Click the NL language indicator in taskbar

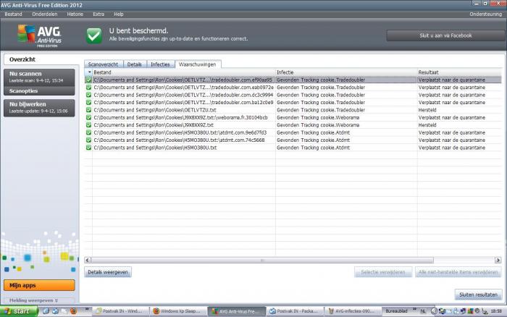[x=423, y=311]
